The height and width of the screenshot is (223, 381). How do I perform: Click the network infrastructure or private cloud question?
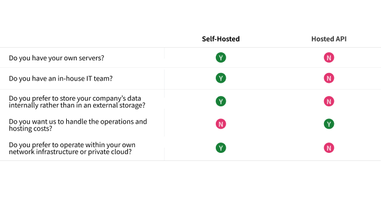(x=72, y=148)
